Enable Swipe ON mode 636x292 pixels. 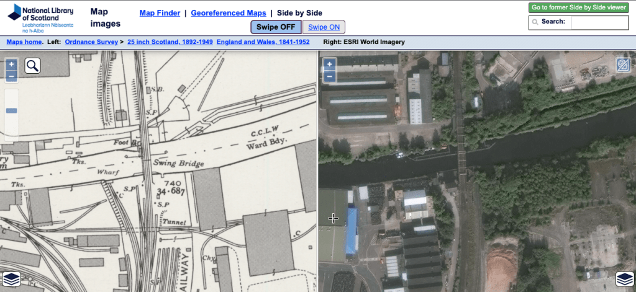[x=324, y=27]
